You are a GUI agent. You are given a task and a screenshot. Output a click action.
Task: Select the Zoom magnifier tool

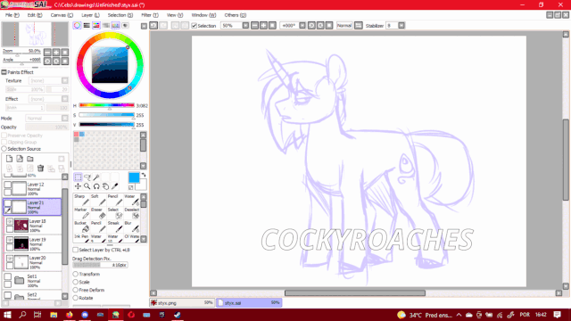click(87, 186)
